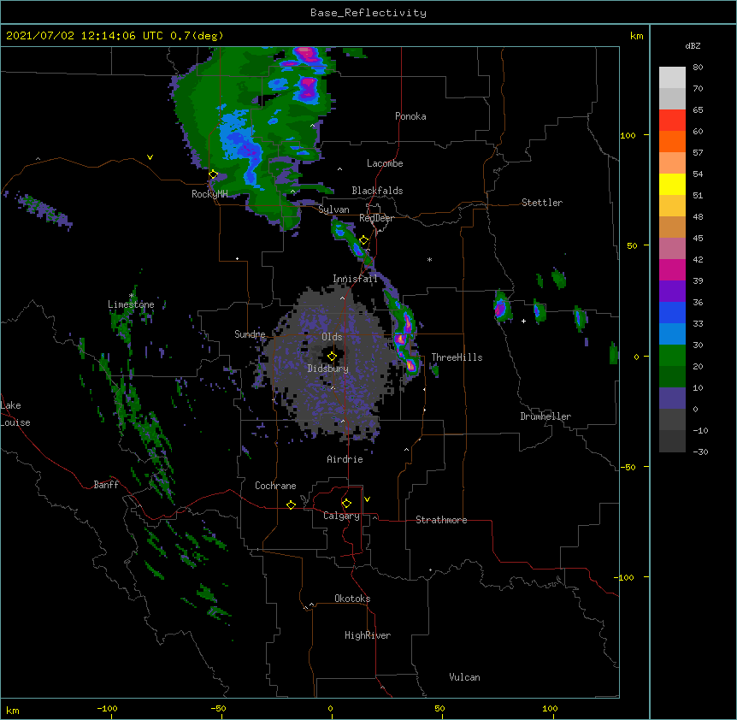The height and width of the screenshot is (720, 737).
Task: Select the Lacombe city label
Action: pyautogui.click(x=385, y=163)
